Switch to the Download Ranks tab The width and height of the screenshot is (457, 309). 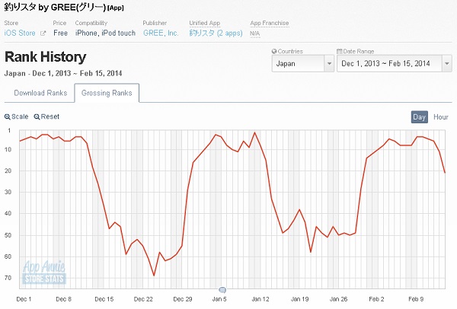[x=39, y=94]
